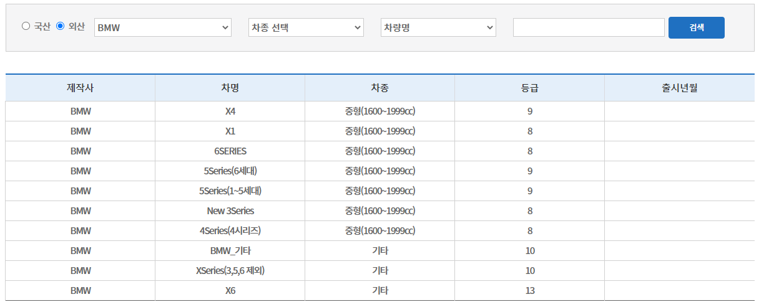Click the search text input field
This screenshot has height=307, width=779.
tap(589, 27)
